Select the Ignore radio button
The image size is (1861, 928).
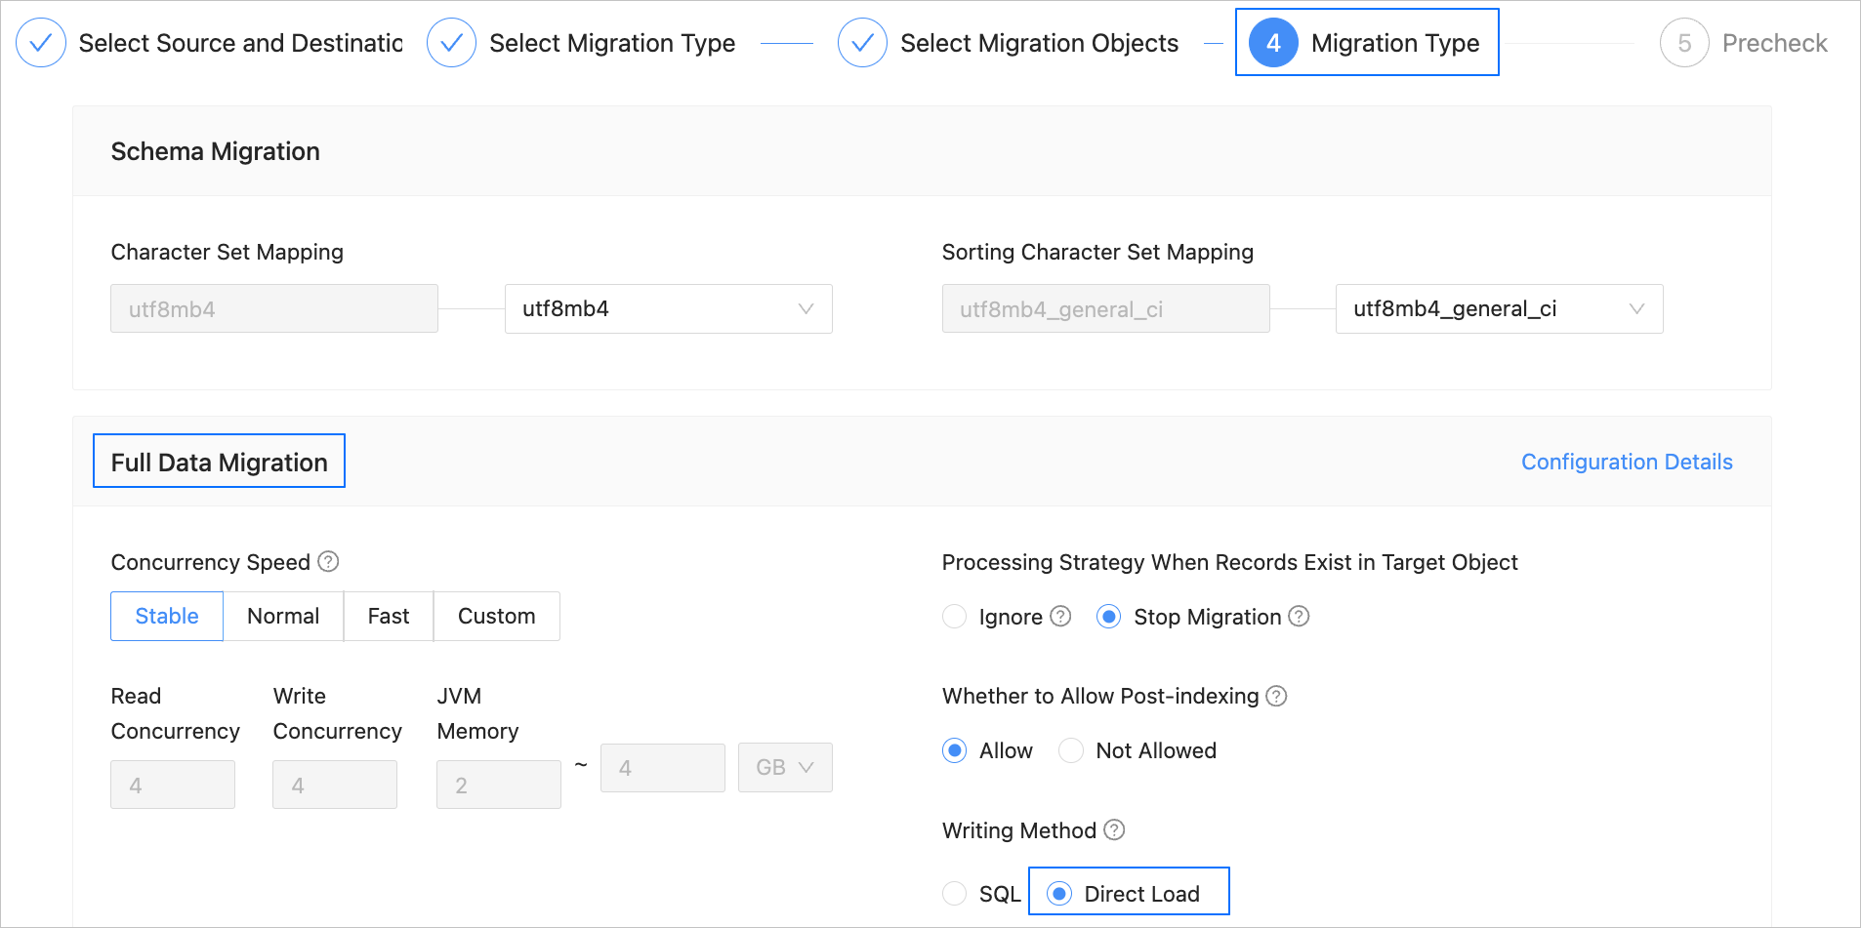pos(954,617)
